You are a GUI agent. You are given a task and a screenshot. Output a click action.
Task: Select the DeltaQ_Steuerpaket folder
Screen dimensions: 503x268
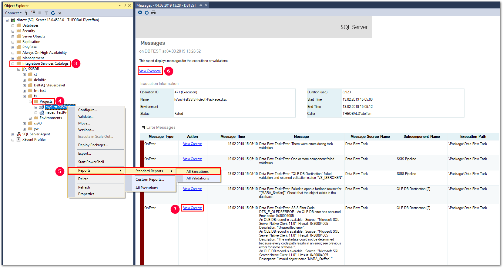(x=49, y=85)
